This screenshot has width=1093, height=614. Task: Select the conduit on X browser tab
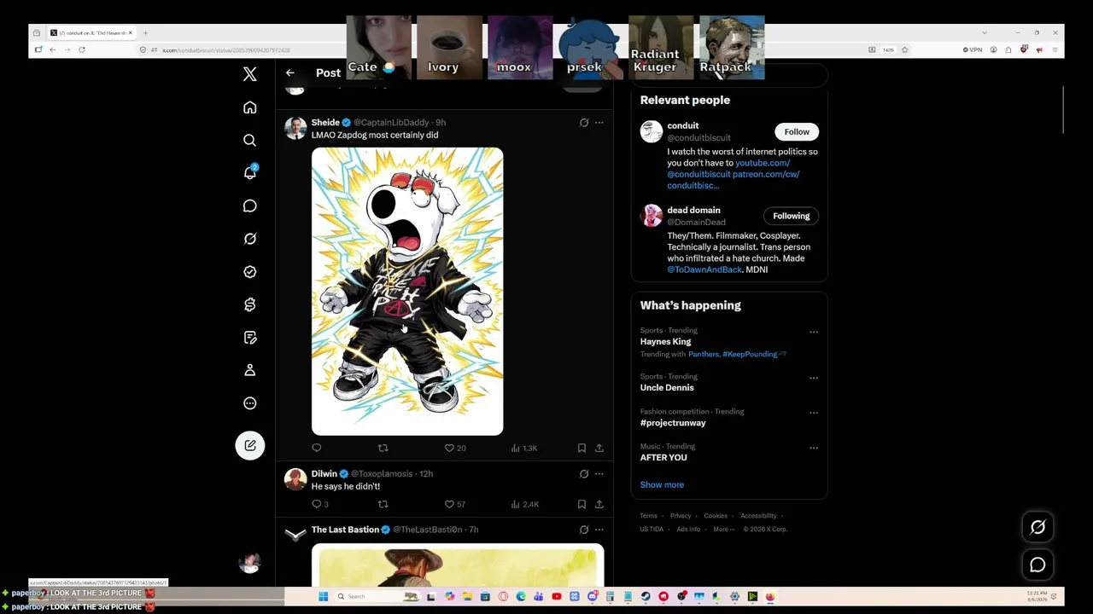coord(91,32)
